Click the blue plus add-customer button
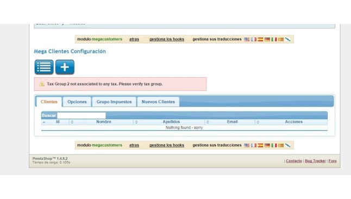The height and width of the screenshot is (199, 351). tap(65, 67)
